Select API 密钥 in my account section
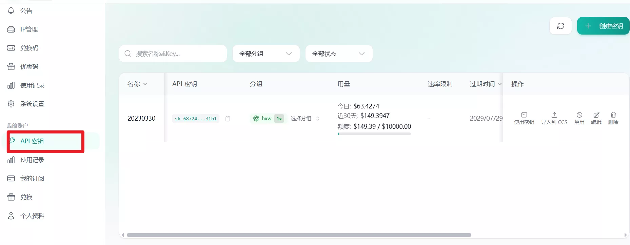Viewport: 630px width, 245px height. [x=51, y=141]
